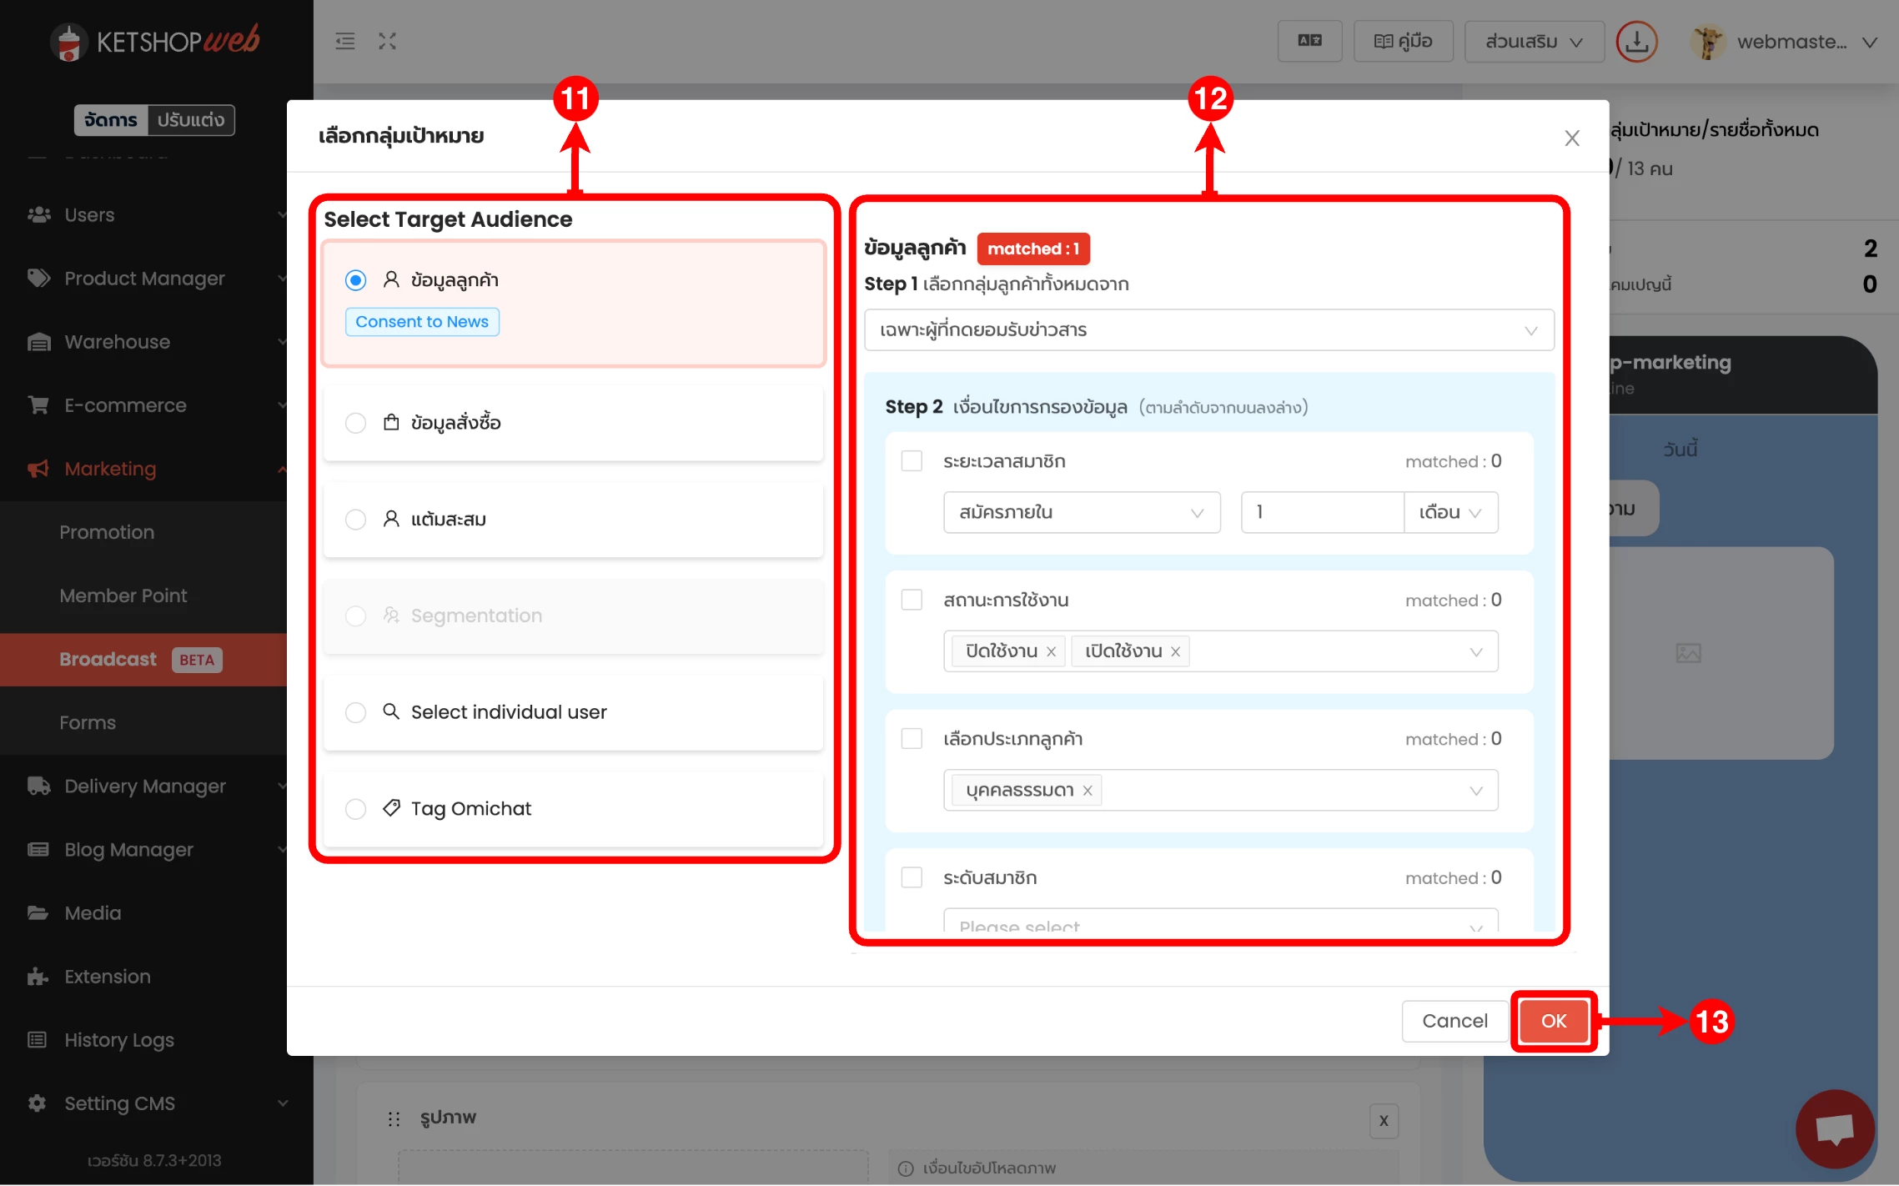Remove the บุคคลธรรมดา tag with its x

1088,791
